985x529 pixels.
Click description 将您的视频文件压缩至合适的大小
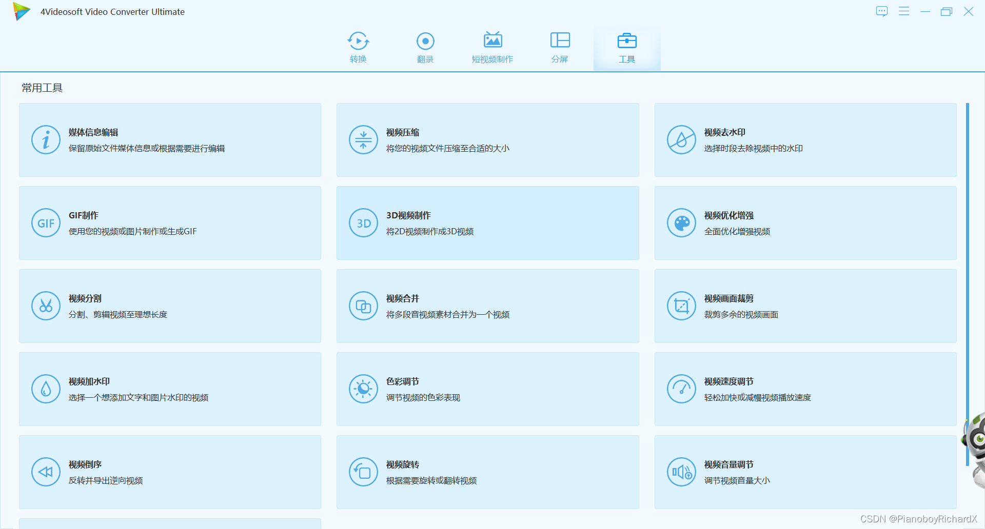coord(448,148)
